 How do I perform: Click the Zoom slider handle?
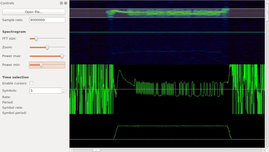pyautogui.click(x=47, y=47)
